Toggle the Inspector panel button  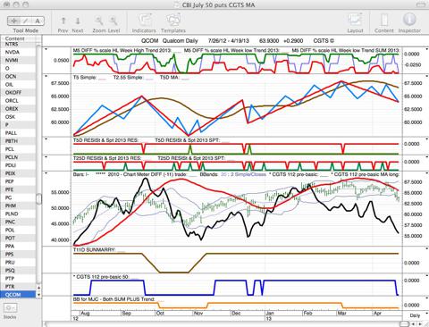click(x=409, y=20)
